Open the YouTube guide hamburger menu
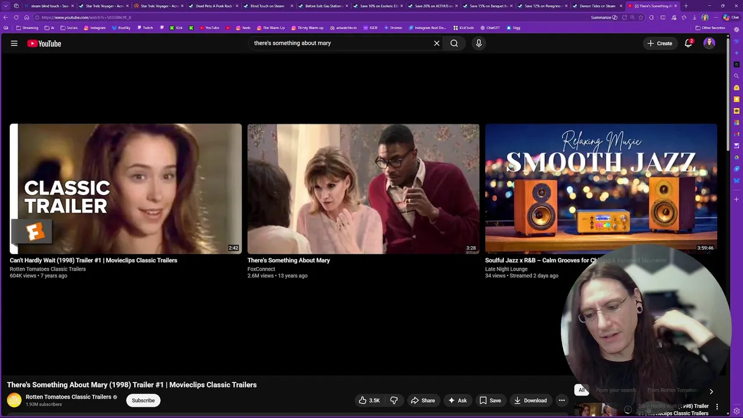Screen dimensions: 743x418 point(14,43)
